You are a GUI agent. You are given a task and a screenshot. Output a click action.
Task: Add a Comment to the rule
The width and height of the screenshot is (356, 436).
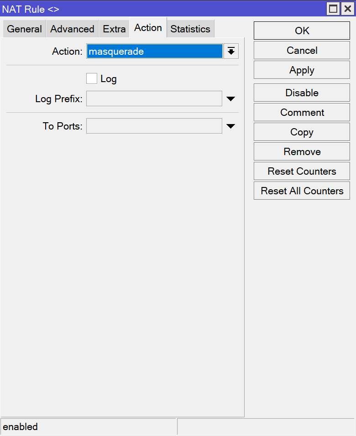coord(302,112)
